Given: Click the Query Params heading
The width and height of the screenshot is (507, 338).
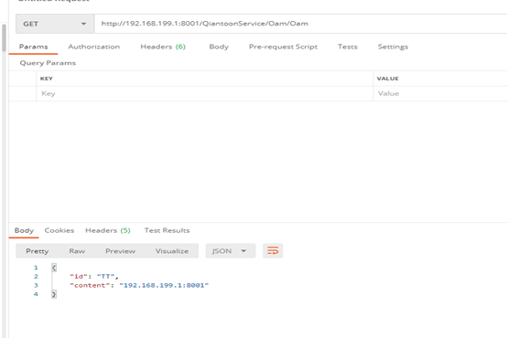Looking at the screenshot, I should click(x=48, y=63).
